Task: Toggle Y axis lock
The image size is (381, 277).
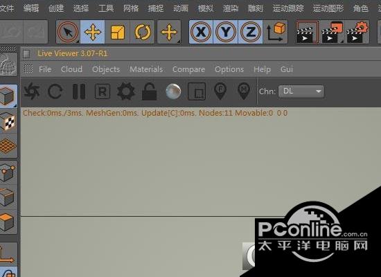Action: (226, 32)
